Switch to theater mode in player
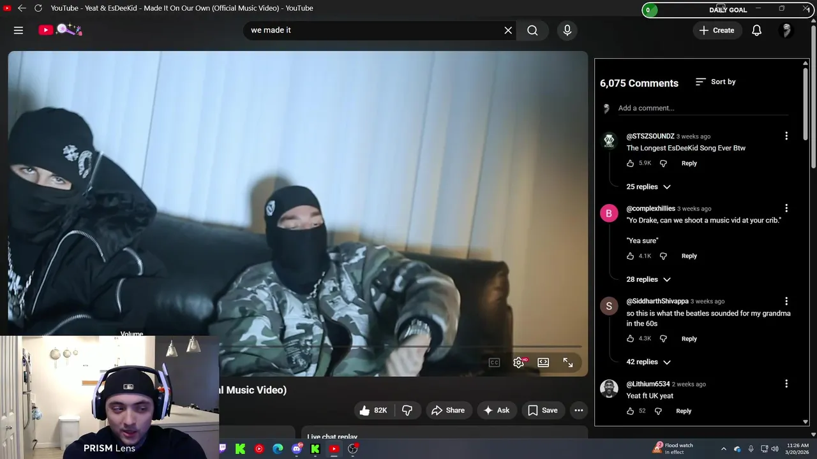Viewport: 817px width, 459px height. click(543, 363)
